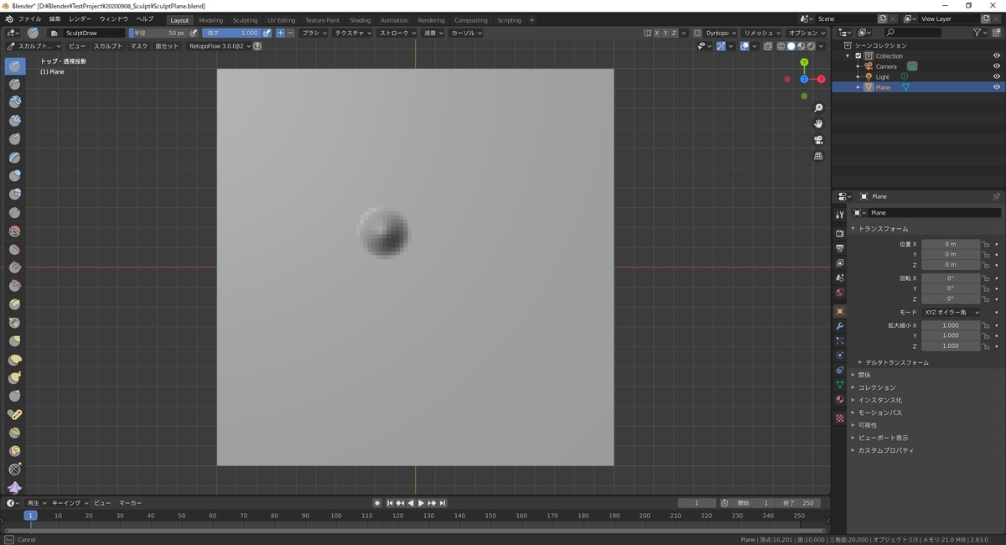Click the pan hand viewport icon

click(x=819, y=124)
